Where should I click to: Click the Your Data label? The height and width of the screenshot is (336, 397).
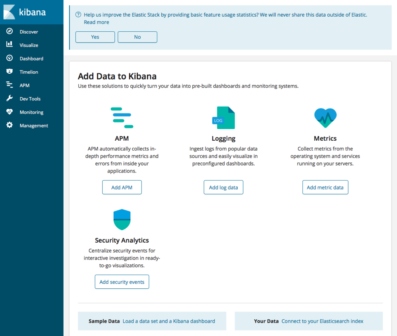(x=266, y=321)
